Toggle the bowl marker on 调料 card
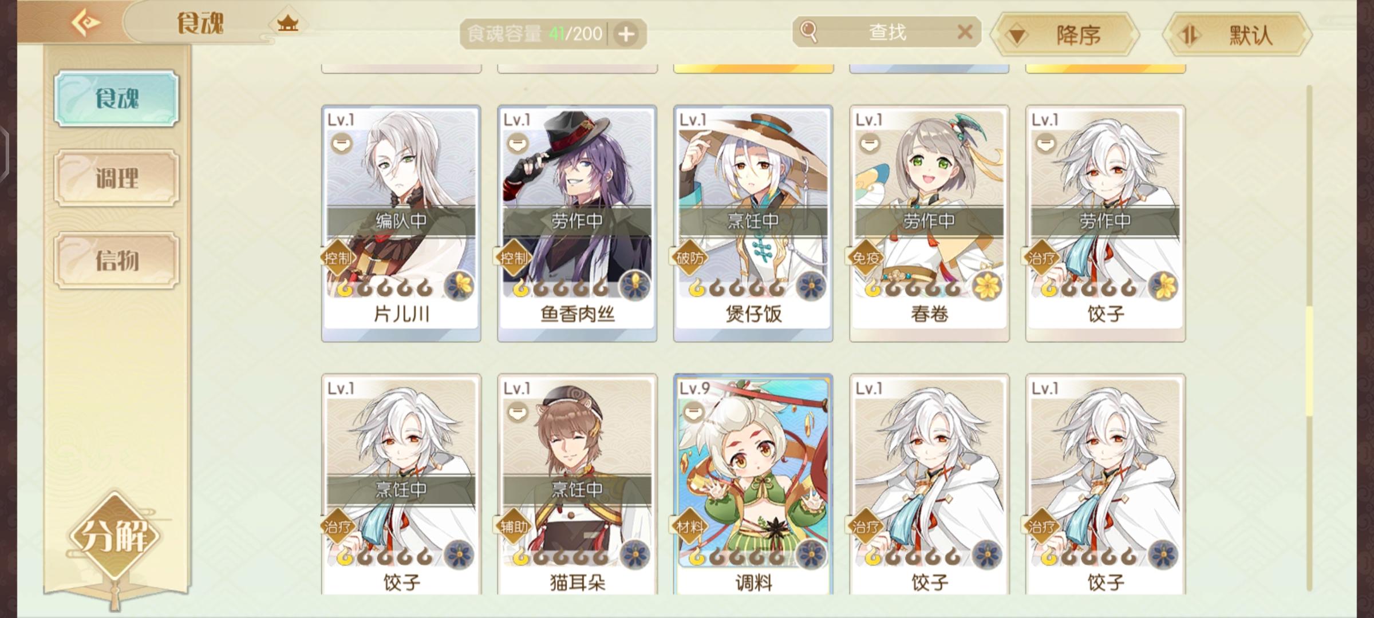 click(693, 413)
